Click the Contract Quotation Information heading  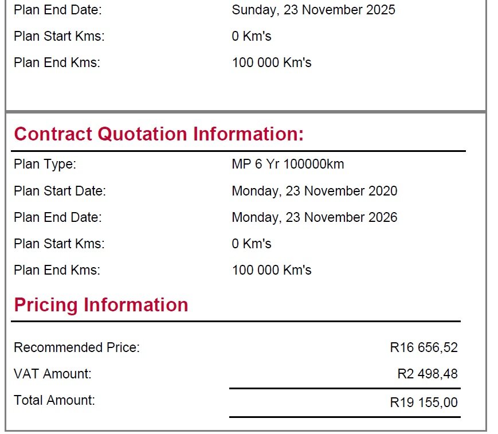click(x=159, y=134)
